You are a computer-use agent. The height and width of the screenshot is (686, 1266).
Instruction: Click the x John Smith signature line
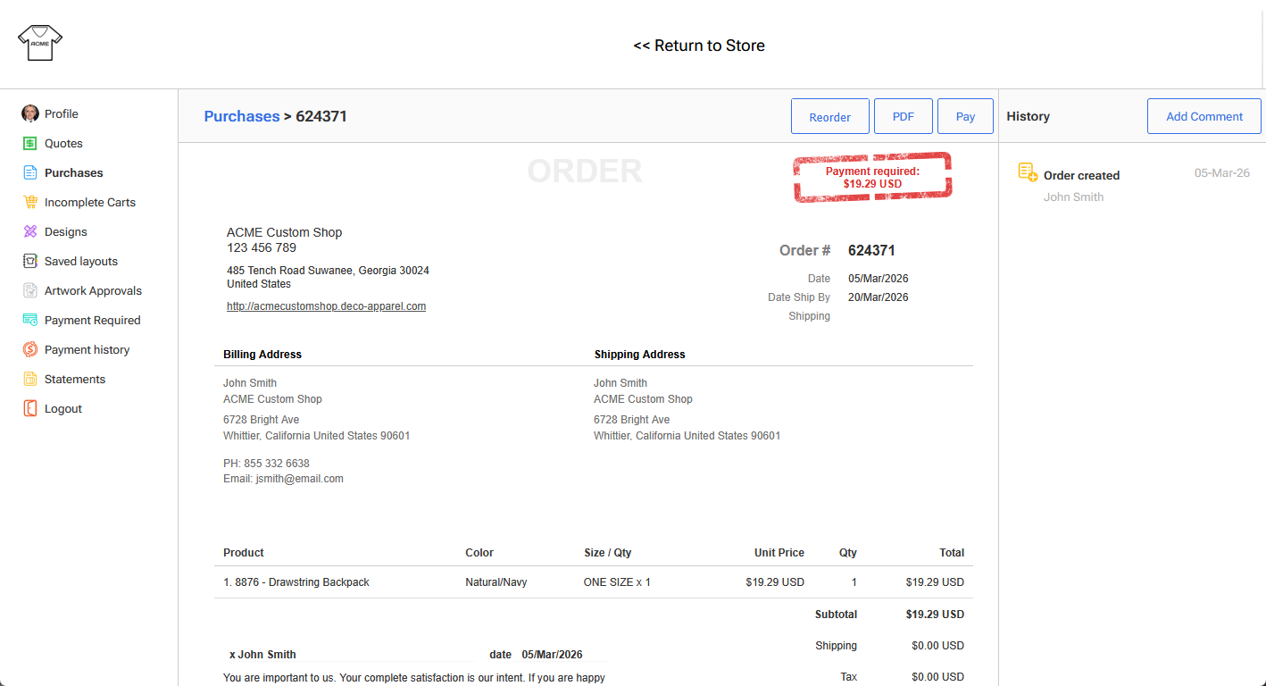click(262, 655)
